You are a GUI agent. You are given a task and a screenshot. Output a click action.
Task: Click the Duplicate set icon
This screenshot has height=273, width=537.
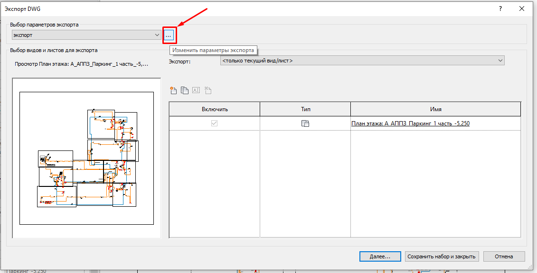pyautogui.click(x=185, y=90)
